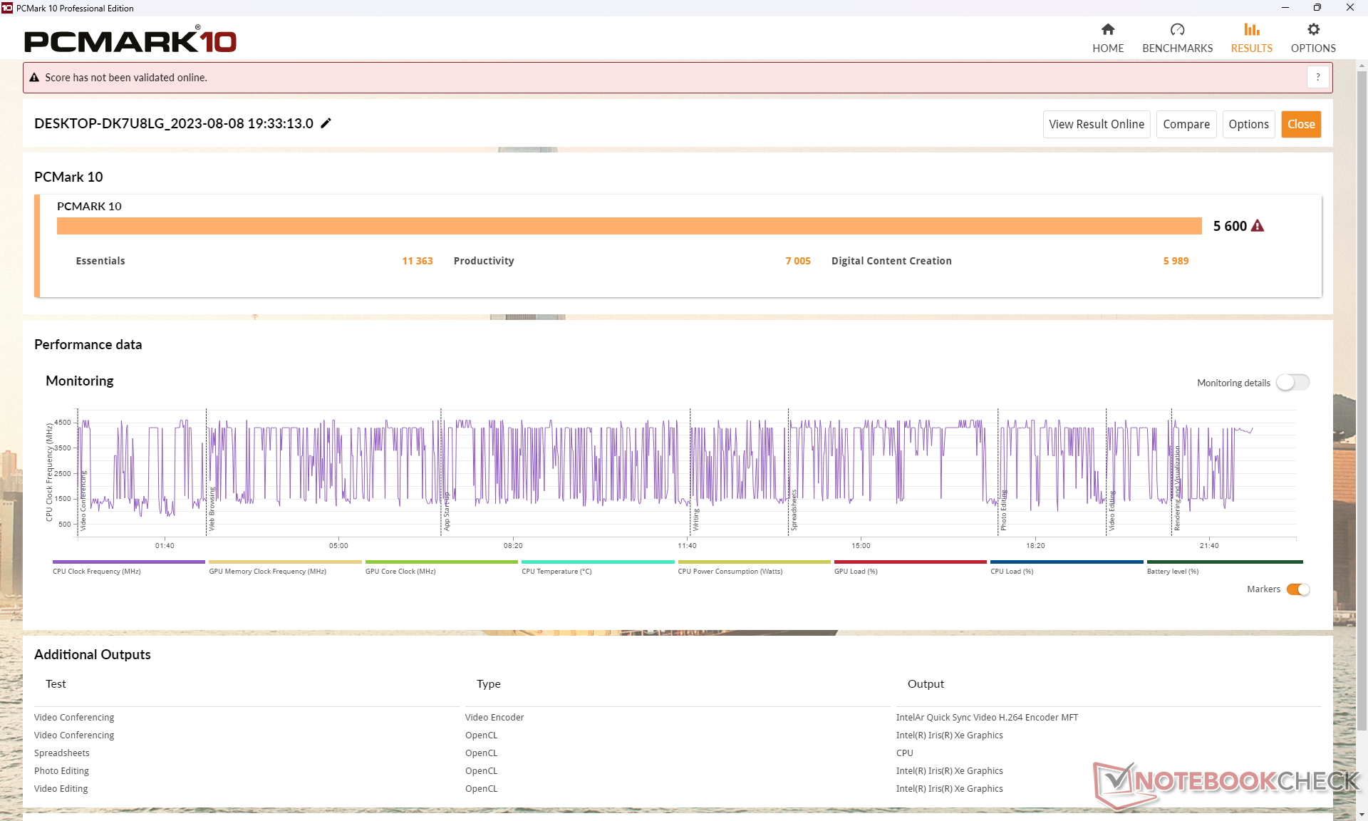
Task: Click warning triangle in validation banner
Action: (34, 78)
